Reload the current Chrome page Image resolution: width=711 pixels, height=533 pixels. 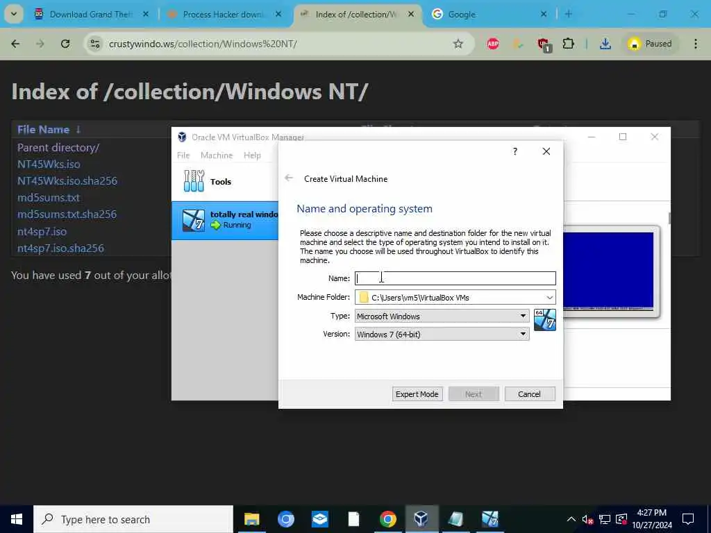click(x=65, y=44)
